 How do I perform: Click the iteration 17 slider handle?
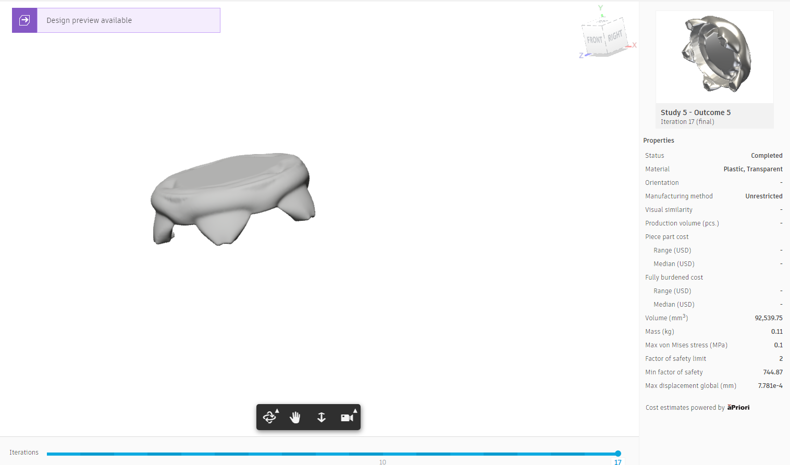tap(618, 454)
